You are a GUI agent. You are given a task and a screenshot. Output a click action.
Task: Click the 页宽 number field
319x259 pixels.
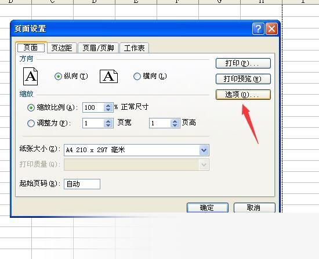93,123
